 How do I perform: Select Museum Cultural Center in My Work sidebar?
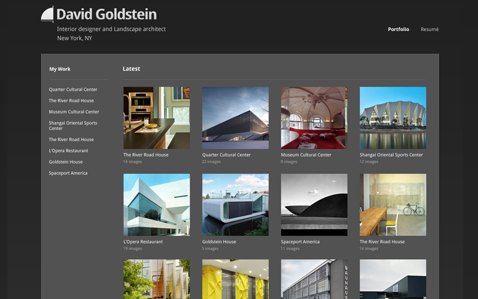[74, 112]
